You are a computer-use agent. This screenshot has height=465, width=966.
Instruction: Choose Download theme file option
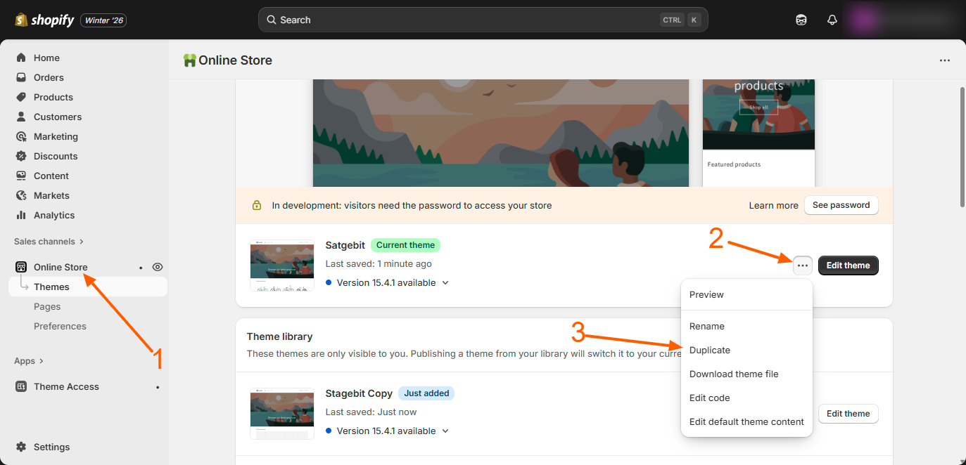[746, 374]
